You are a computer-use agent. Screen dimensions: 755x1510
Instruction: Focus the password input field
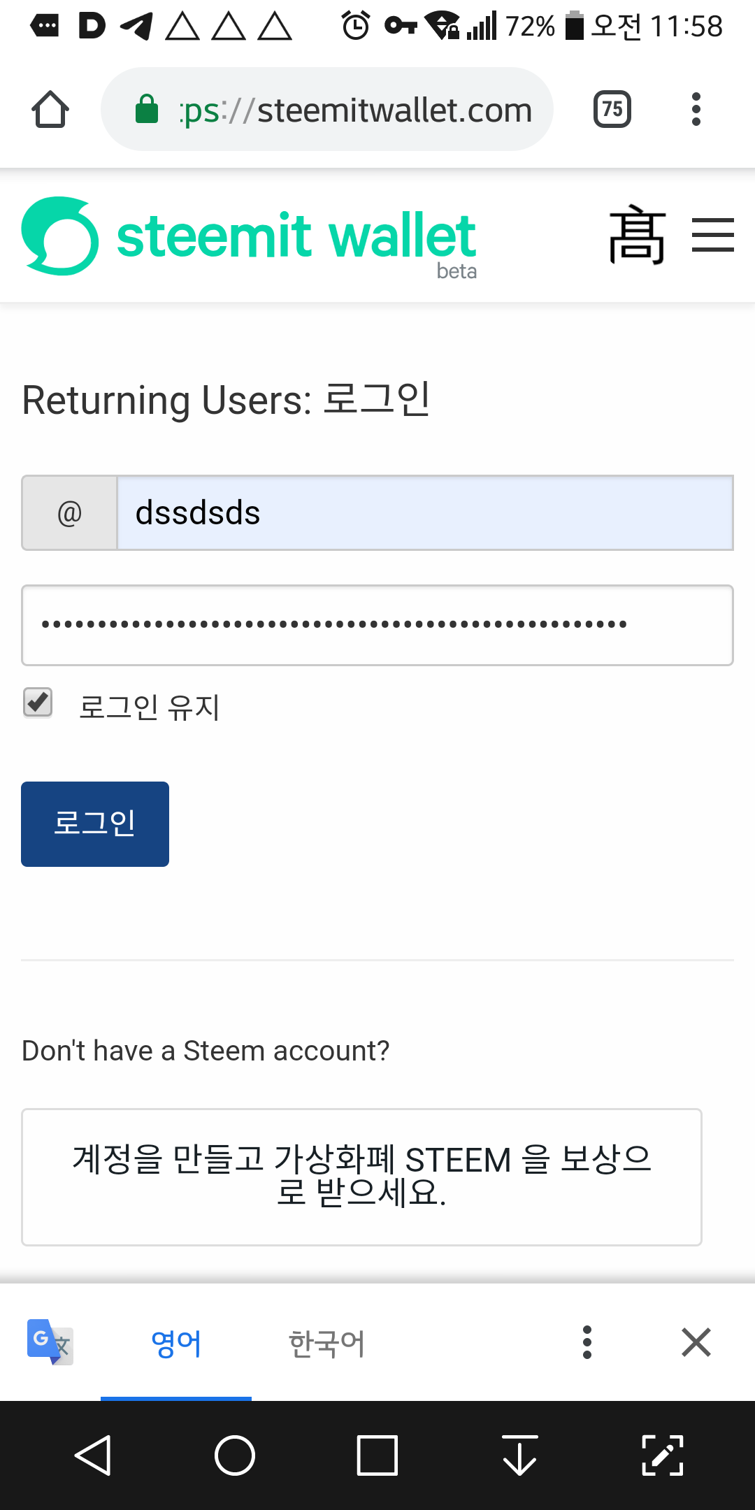click(x=377, y=625)
